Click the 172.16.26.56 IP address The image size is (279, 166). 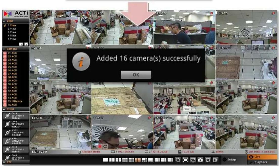tap(159, 152)
